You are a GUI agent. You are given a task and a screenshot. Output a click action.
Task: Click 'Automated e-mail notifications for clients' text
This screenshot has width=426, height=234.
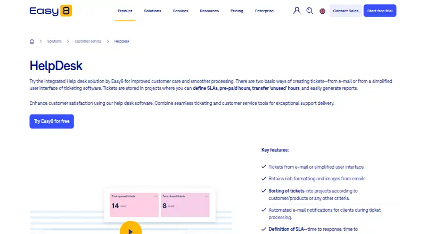pos(324,214)
